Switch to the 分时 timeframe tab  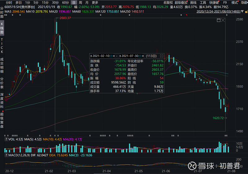[x=9, y=2]
